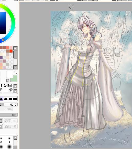Pick the gray swatch in the palette

[8, 64]
